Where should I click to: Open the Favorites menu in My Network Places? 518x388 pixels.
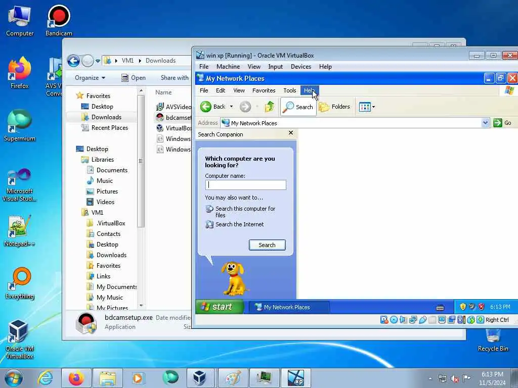click(264, 90)
